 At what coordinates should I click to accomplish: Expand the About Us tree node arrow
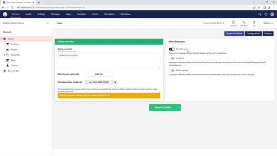click(5, 55)
